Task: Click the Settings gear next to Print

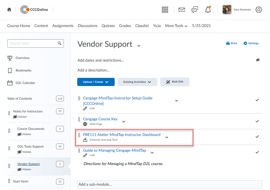Action: pyautogui.click(x=245, y=43)
